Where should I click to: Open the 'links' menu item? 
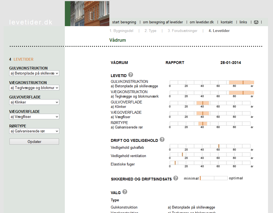(x=243, y=22)
